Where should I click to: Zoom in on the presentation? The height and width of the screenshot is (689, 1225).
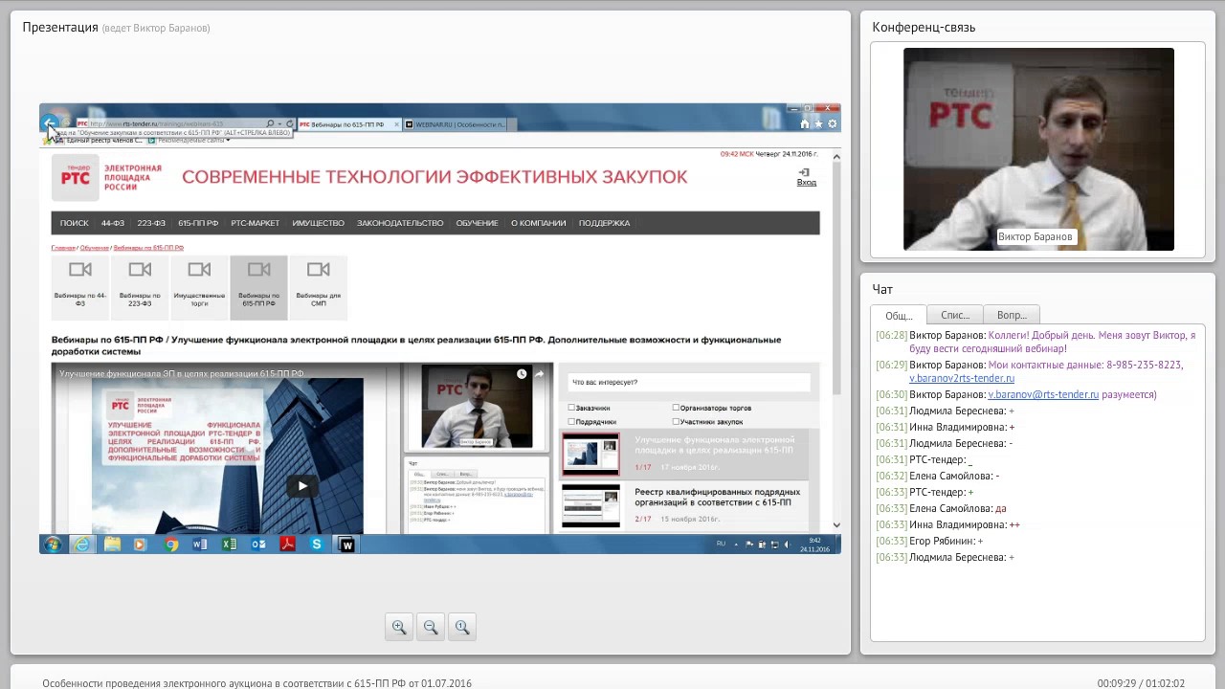pyautogui.click(x=399, y=627)
